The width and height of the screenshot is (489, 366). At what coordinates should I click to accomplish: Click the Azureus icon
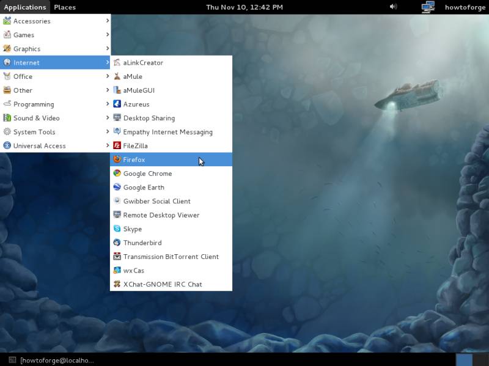point(117,104)
